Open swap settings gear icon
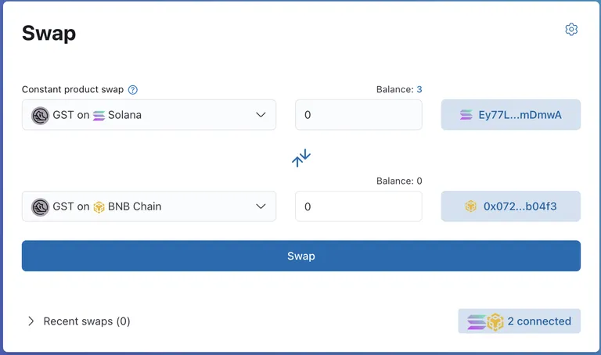Screen dimensions: 601x355 [571, 30]
